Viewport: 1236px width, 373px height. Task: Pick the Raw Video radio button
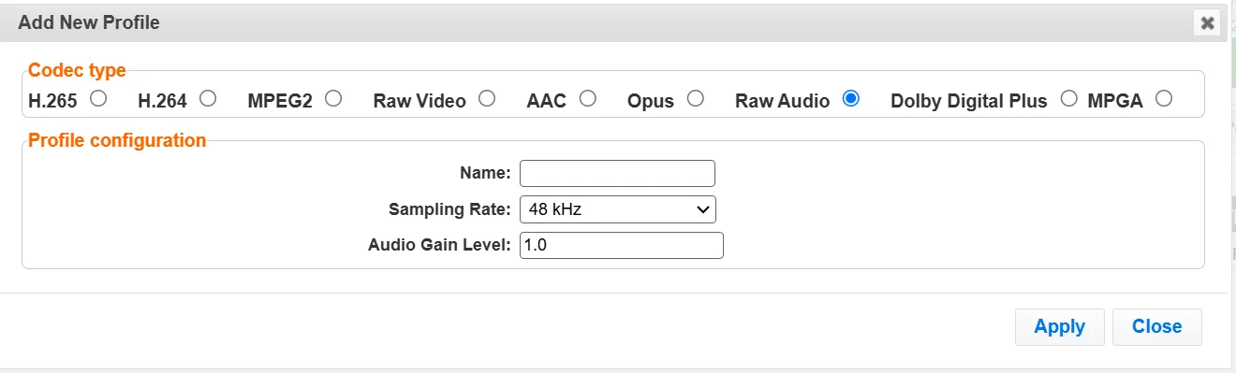pos(486,98)
